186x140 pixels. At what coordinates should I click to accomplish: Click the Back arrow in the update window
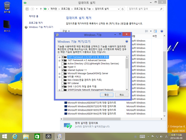[27, 9]
